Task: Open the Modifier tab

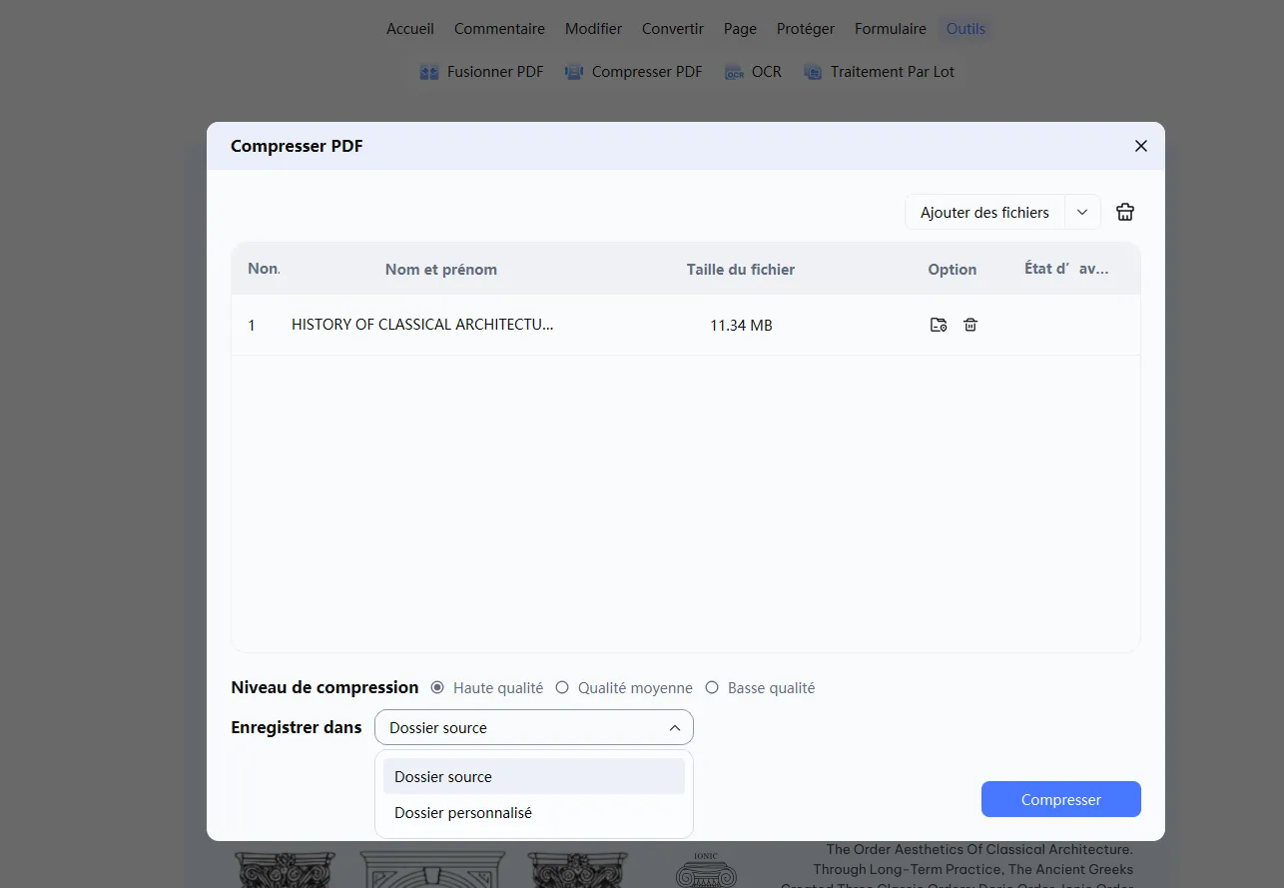Action: pos(593,29)
